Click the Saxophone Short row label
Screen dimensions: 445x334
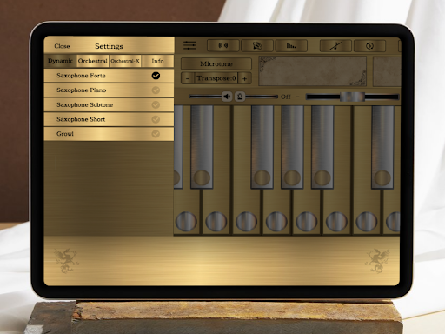click(x=81, y=119)
